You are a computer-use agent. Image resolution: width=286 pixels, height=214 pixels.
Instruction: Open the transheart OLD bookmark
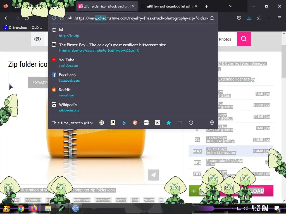point(23,28)
